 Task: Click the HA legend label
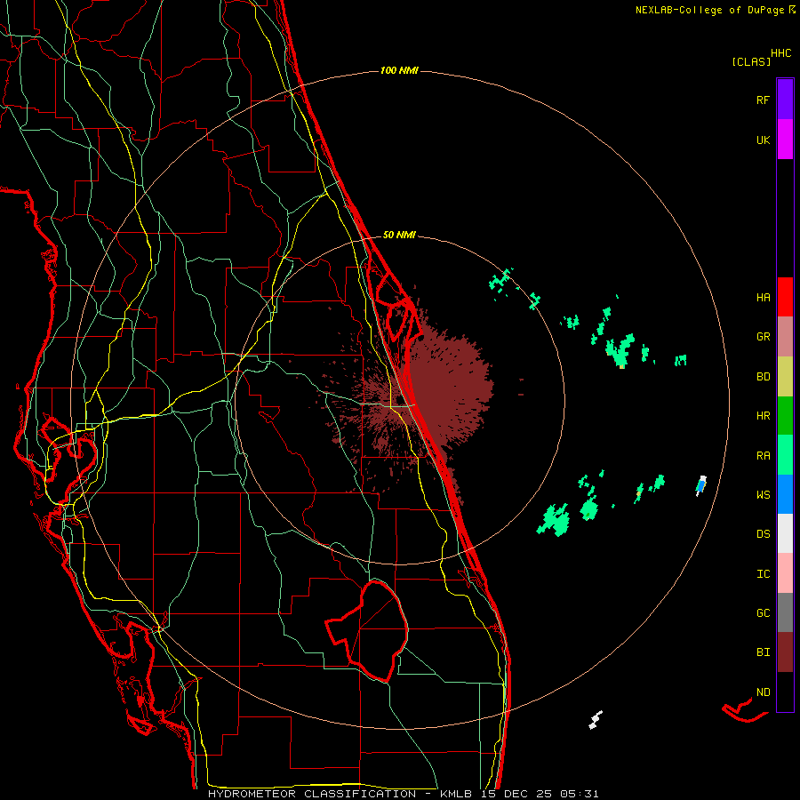(763, 298)
